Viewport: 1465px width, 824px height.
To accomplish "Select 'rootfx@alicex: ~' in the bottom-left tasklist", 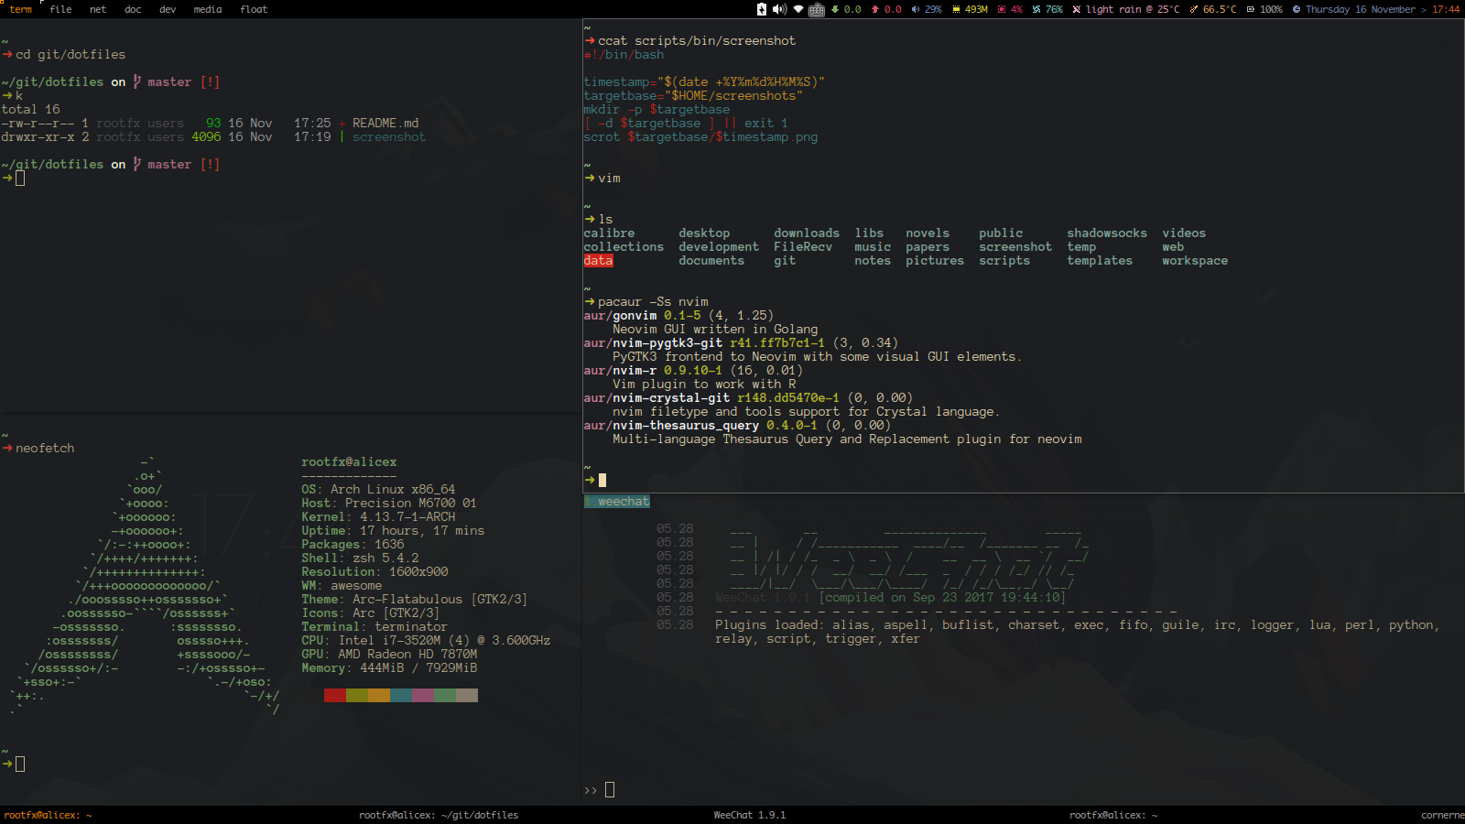I will (x=49, y=815).
